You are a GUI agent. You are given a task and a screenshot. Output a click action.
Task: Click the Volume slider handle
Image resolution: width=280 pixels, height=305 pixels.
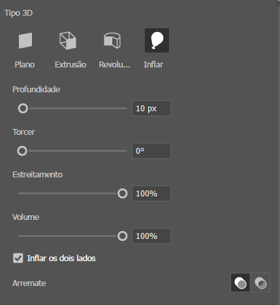[x=123, y=236]
